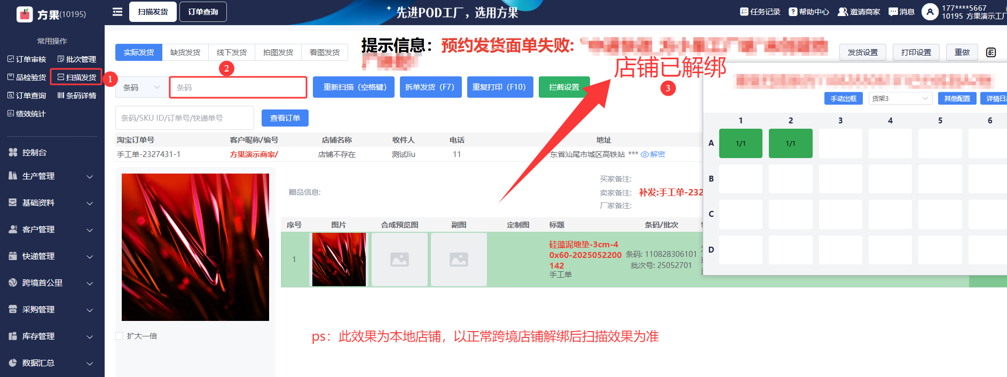Focus the 条码 scan input field
The height and width of the screenshot is (377, 1007).
[238, 88]
